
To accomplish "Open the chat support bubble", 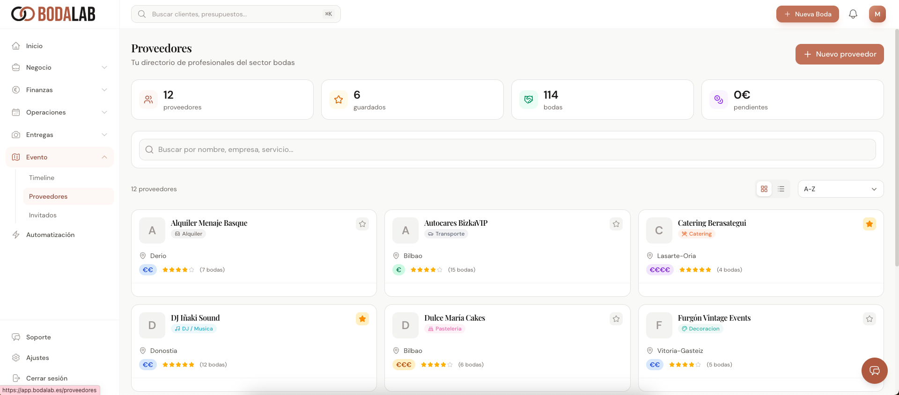I will point(874,371).
